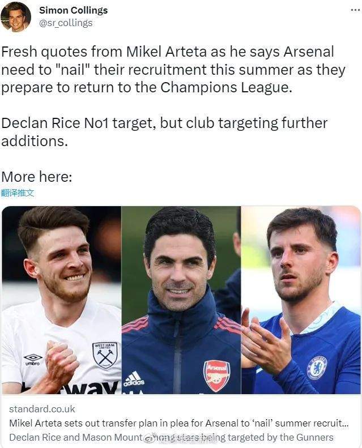362x448 pixels.
Task: Open the 'Mikel Arteta sets out transfer plan' headline
Action: point(179,423)
